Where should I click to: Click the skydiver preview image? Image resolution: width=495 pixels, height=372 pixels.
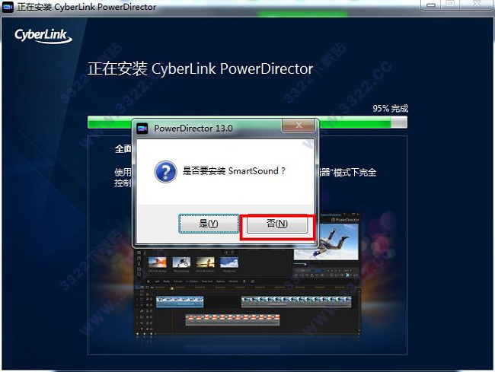click(x=327, y=241)
